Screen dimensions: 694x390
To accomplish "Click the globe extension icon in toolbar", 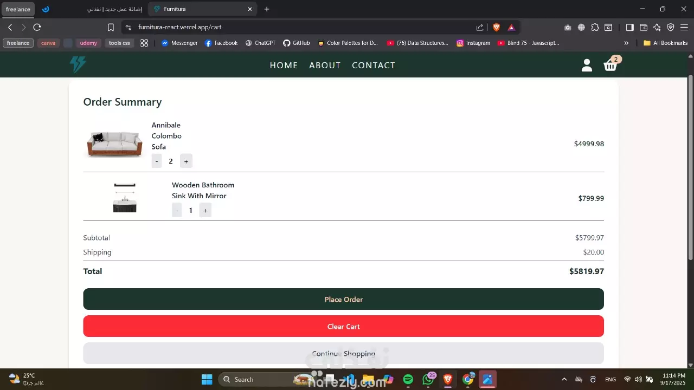I will click(x=581, y=27).
